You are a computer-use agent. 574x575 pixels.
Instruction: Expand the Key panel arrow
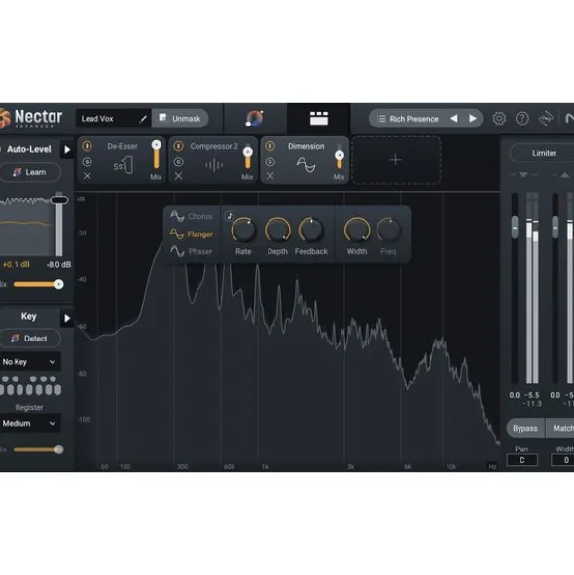tap(67, 318)
